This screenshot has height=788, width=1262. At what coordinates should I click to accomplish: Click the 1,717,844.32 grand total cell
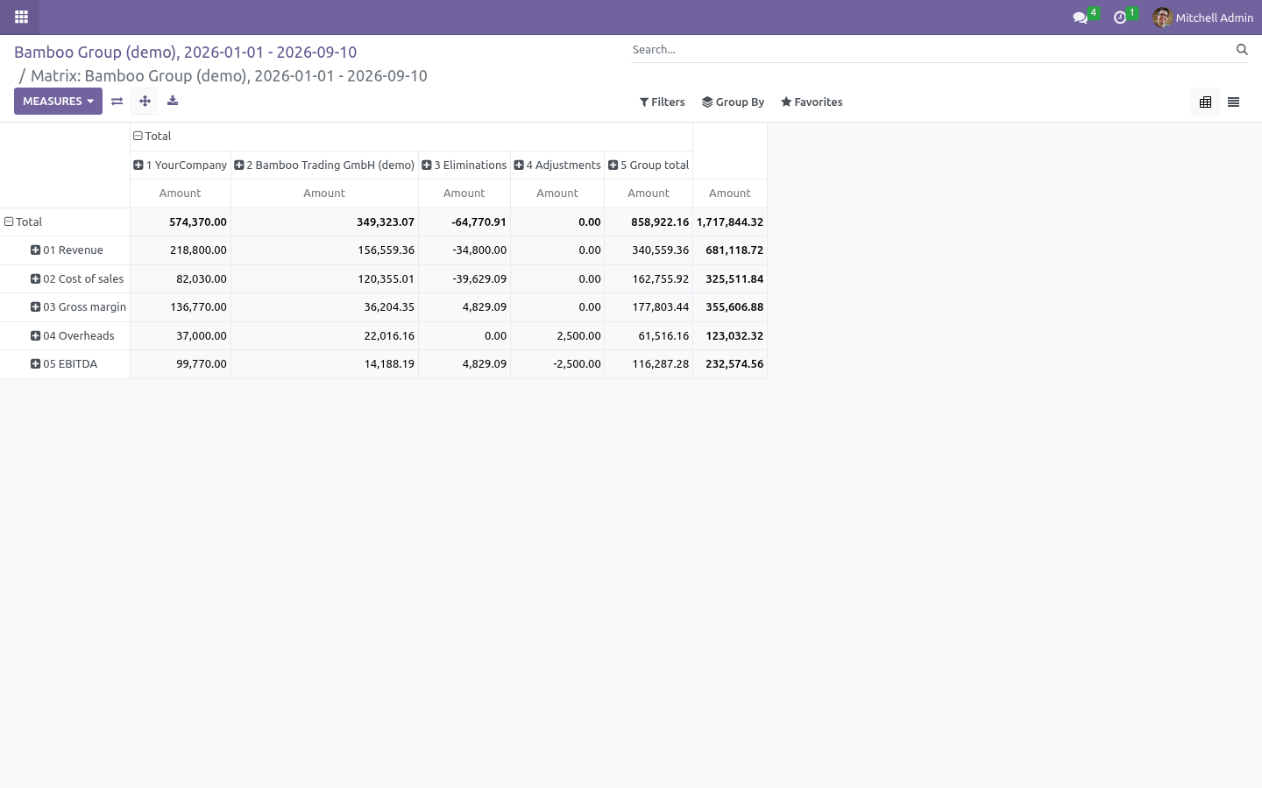tap(730, 222)
